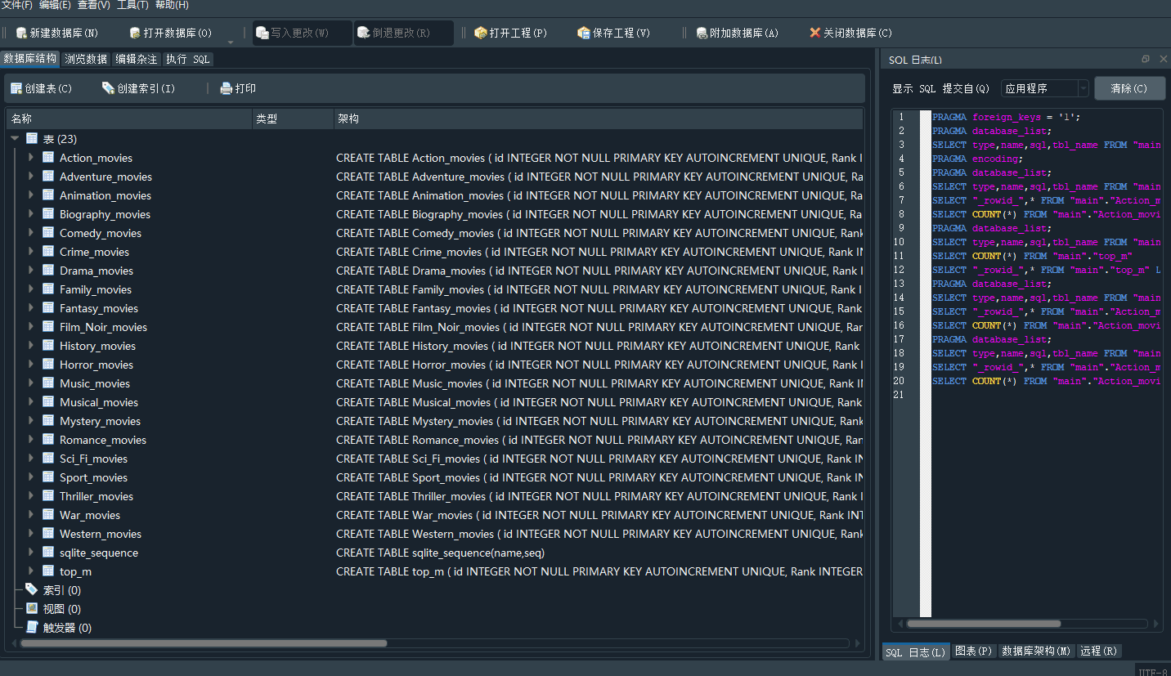
Task: Click the Open Project (打开工程) icon
Action: pyautogui.click(x=480, y=34)
